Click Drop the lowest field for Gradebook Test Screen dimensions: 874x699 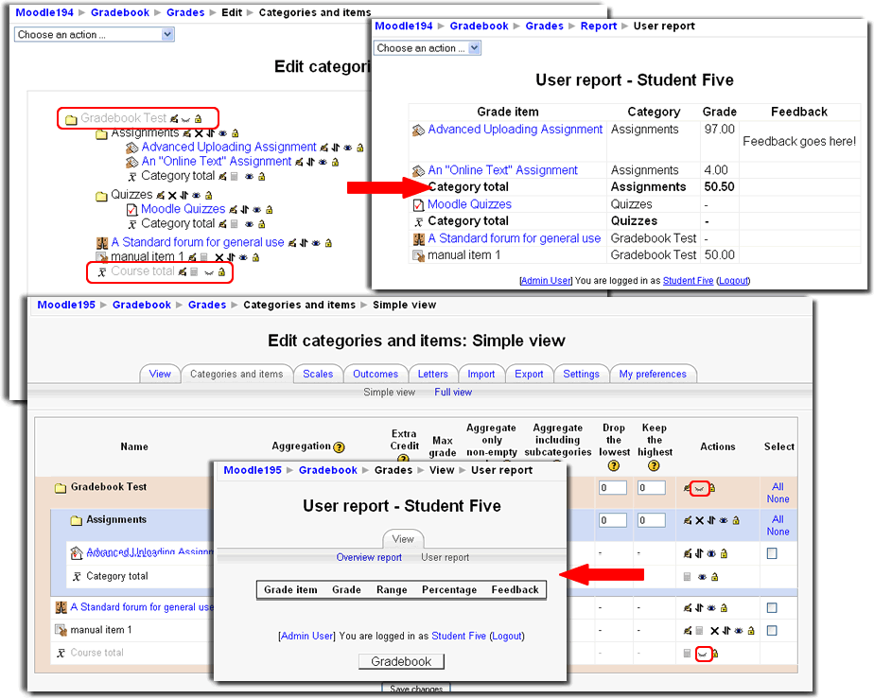613,488
